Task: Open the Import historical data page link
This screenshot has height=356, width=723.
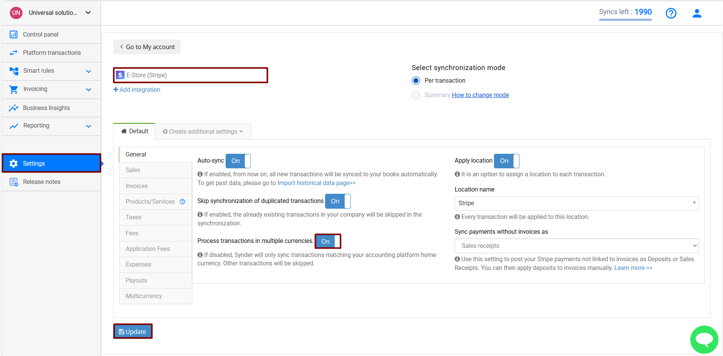Action: pyautogui.click(x=316, y=183)
